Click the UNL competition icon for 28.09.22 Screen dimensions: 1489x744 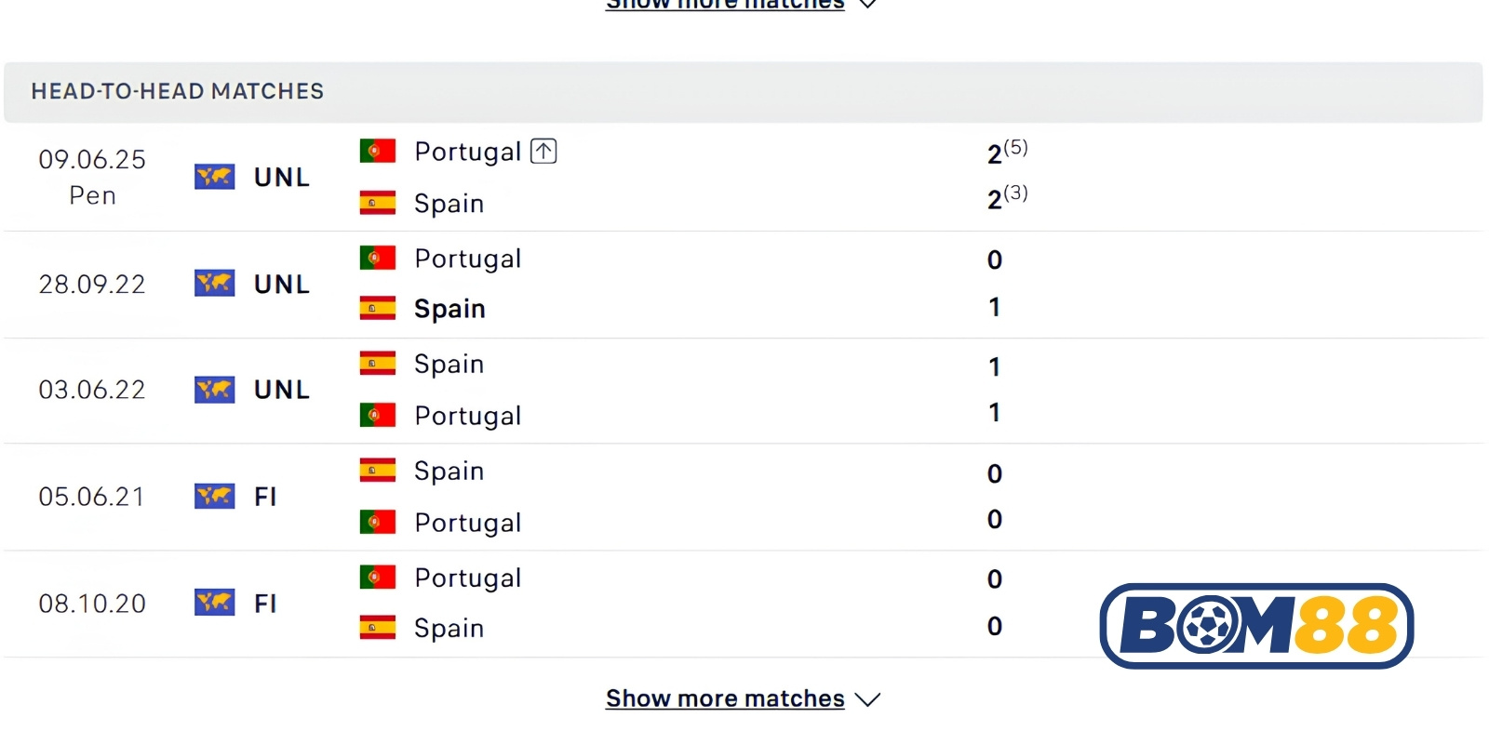tap(214, 283)
